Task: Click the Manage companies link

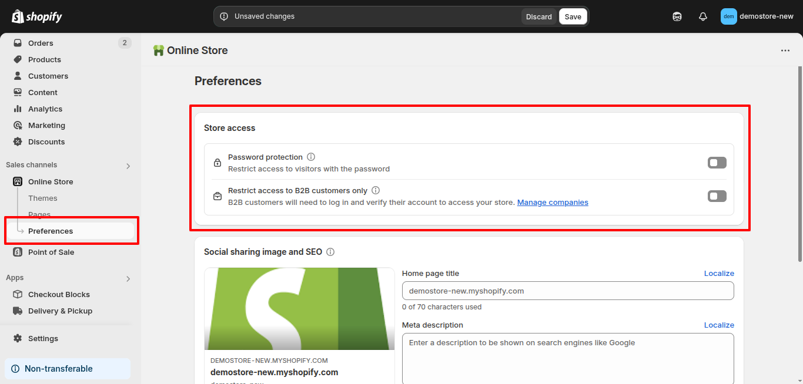Action: (x=553, y=202)
